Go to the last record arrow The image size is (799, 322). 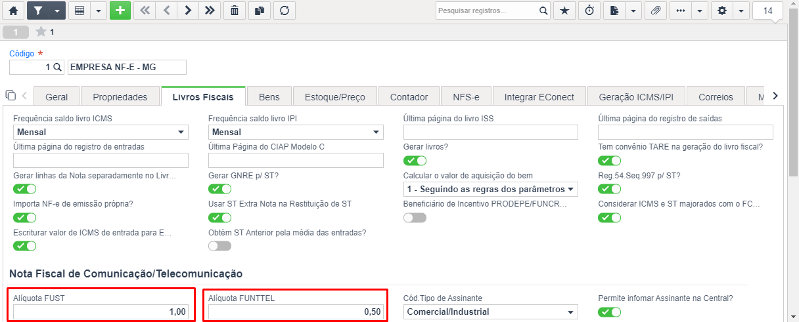(x=209, y=10)
